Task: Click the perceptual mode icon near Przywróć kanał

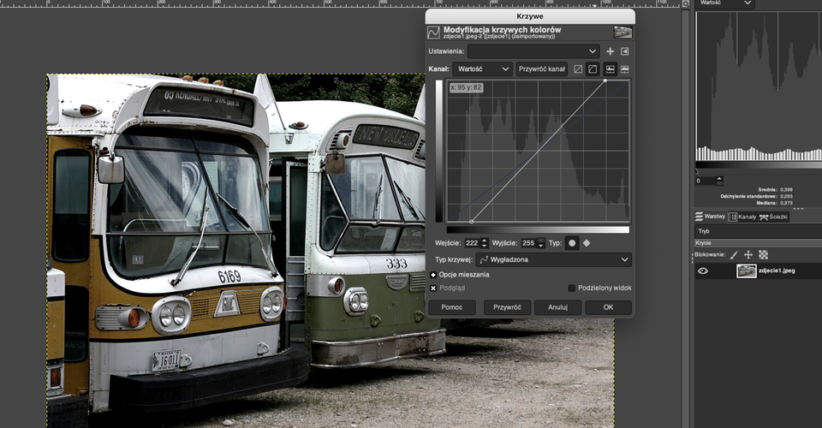Action: 593,69
